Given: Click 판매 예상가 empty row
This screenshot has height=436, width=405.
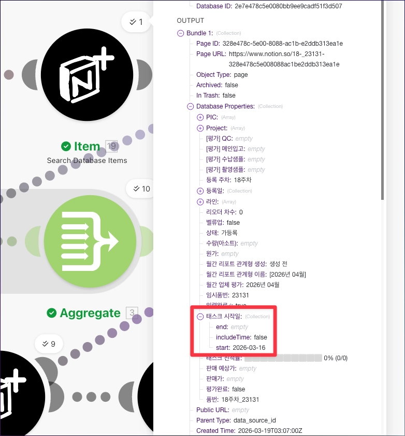Looking at the screenshot, I should pyautogui.click(x=232, y=369).
